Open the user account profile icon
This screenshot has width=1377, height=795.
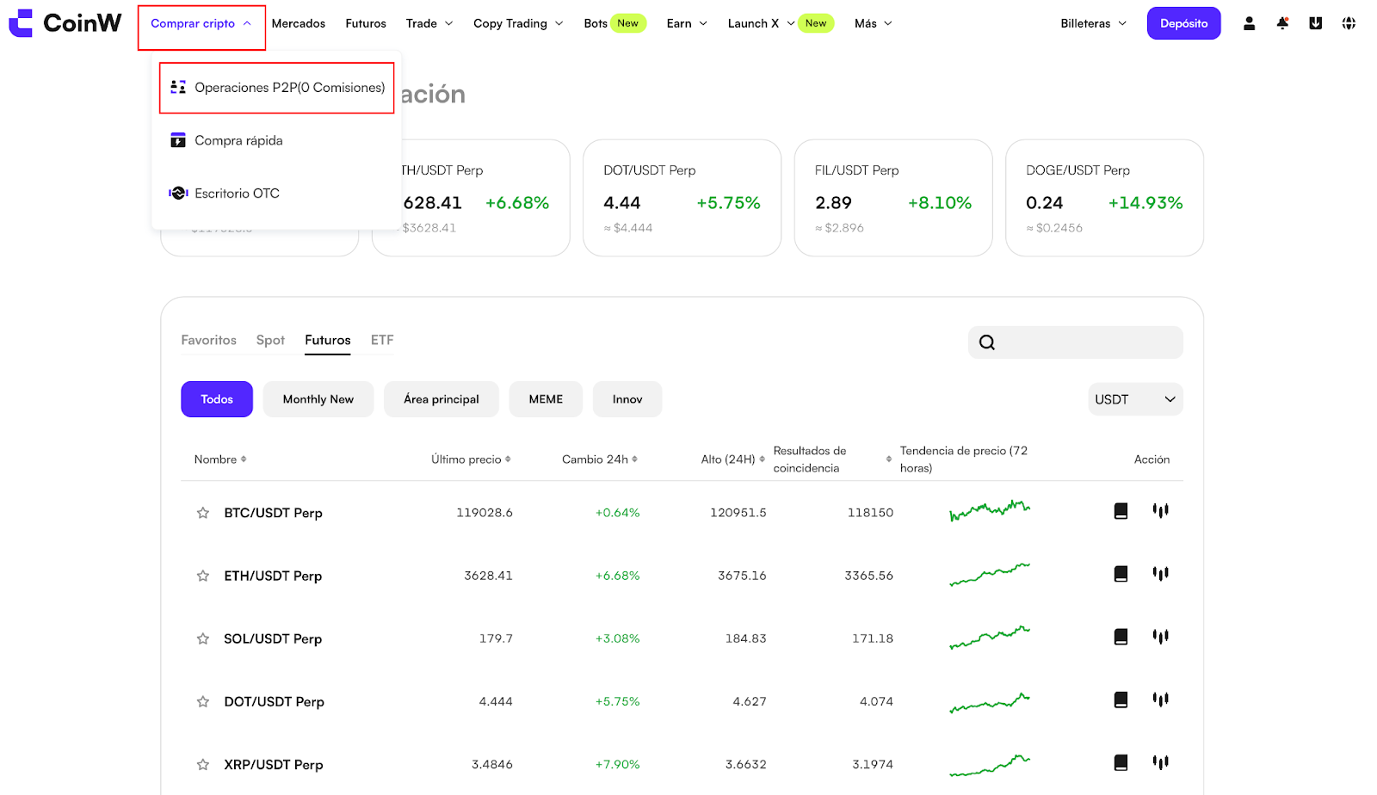click(x=1249, y=23)
